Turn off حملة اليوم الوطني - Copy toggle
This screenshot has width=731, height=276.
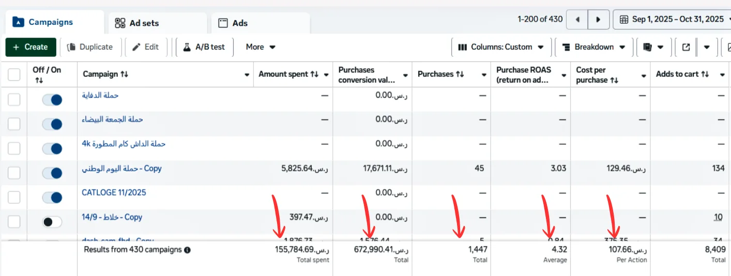pyautogui.click(x=52, y=173)
